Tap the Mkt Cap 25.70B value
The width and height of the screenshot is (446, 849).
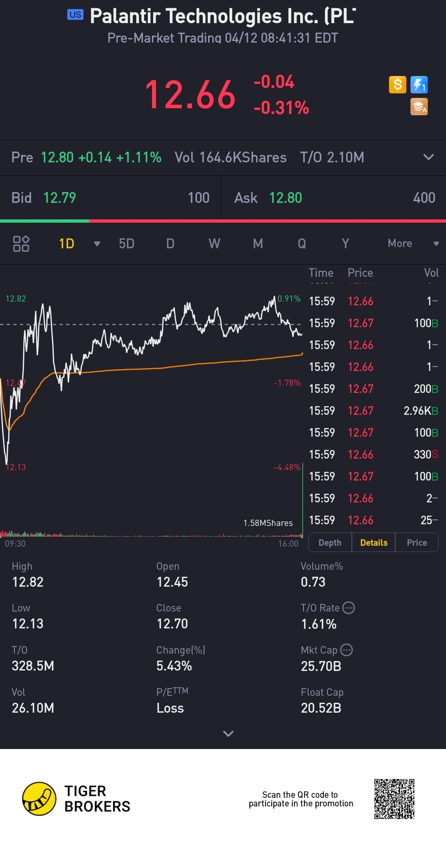click(x=321, y=666)
